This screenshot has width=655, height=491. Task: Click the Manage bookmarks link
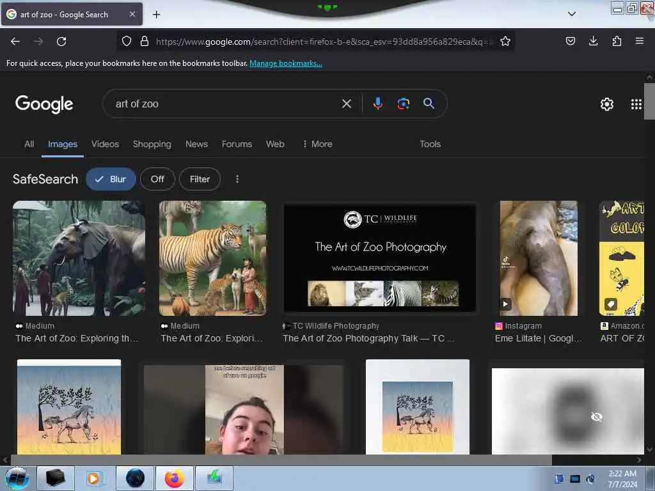pos(286,63)
